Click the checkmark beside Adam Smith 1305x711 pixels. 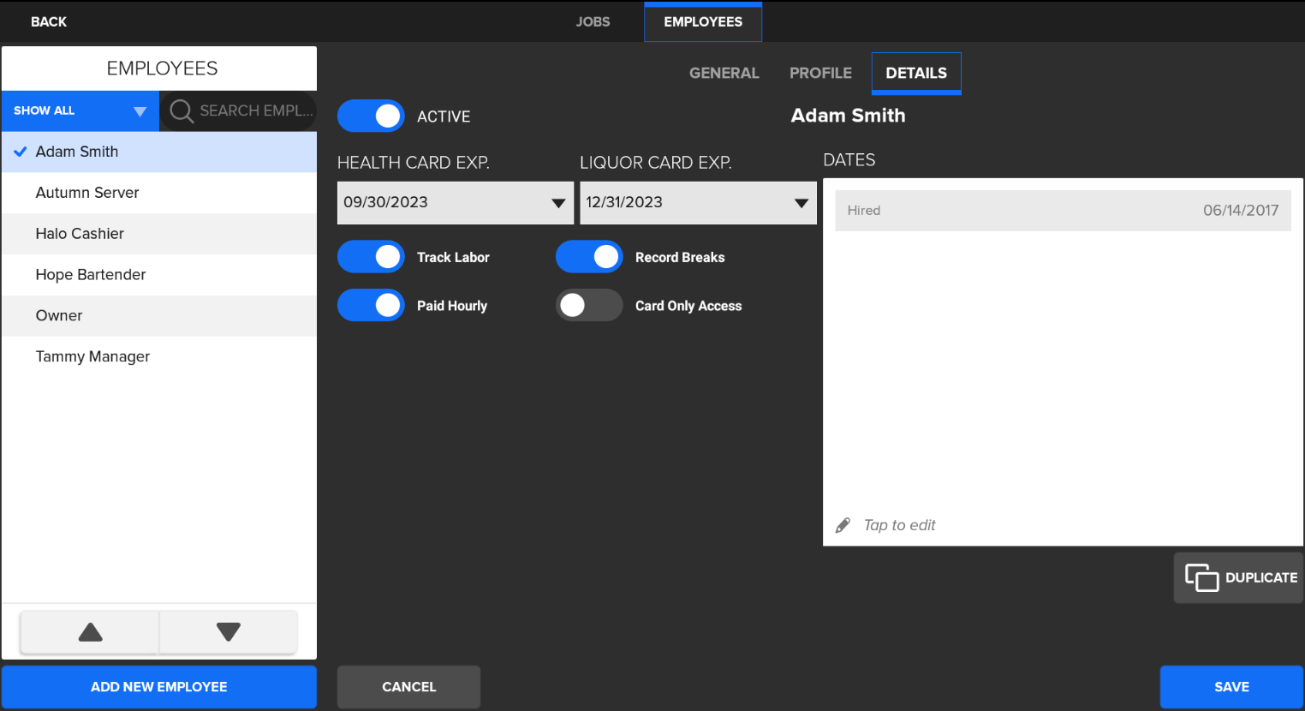click(21, 152)
